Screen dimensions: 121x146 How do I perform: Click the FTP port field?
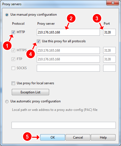(109, 59)
